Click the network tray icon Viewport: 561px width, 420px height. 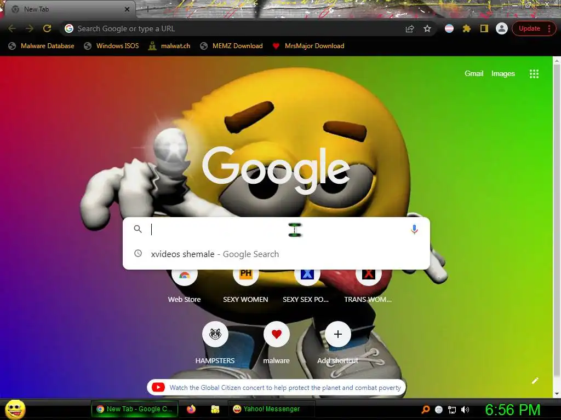pos(452,410)
